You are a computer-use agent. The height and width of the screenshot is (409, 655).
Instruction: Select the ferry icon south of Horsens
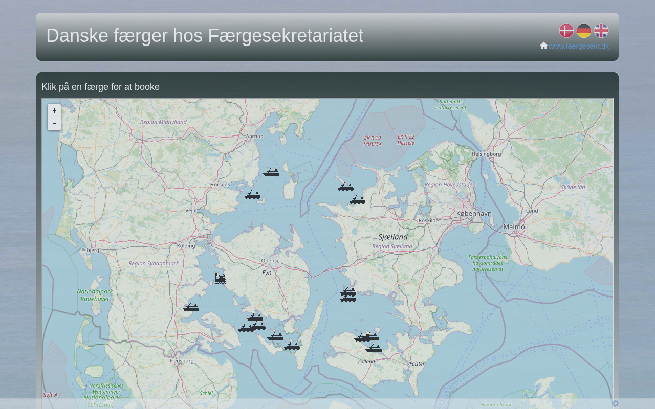coord(252,195)
